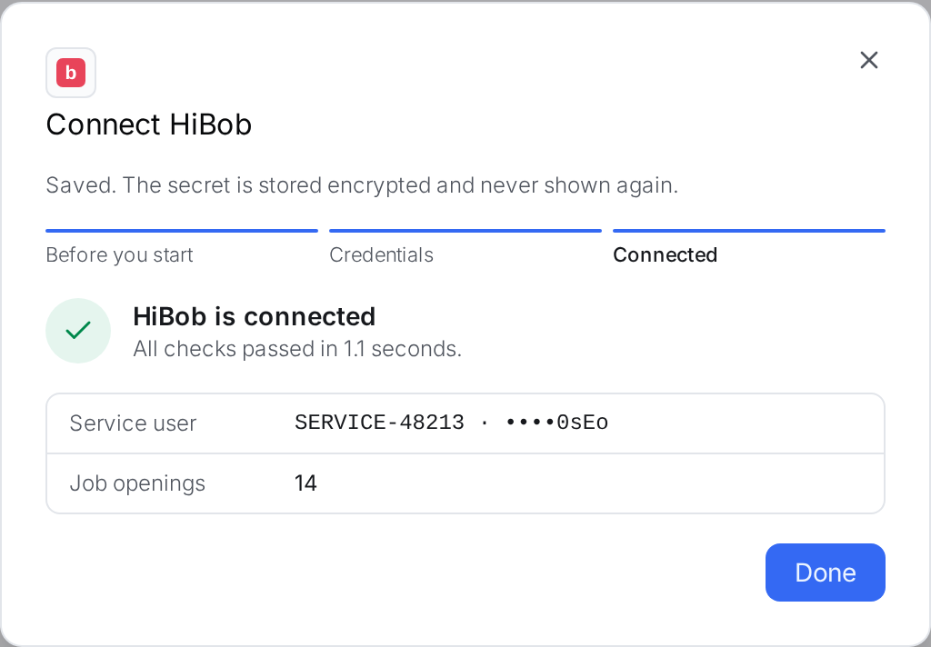Click the green success checkmark icon
Screen dimensions: 931x647
click(x=78, y=331)
